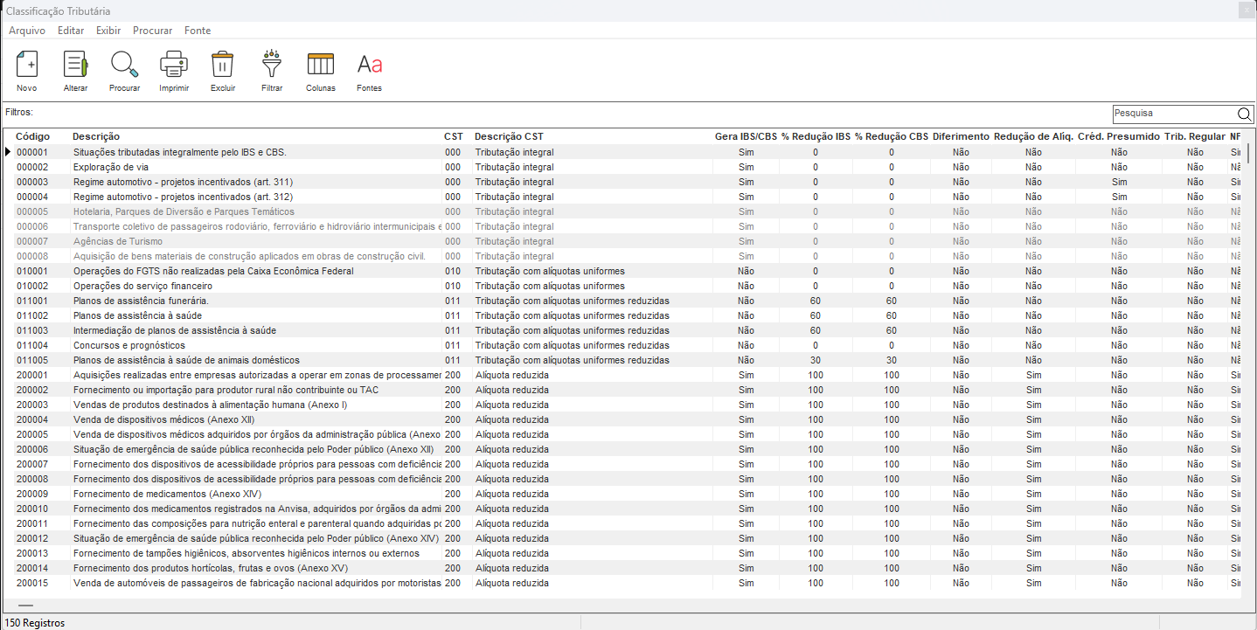
Task: Open the Arquivo menu
Action: [27, 31]
